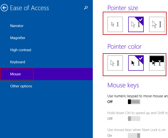The width and height of the screenshot is (168, 138).
Task: Open Other options settings
Action: coord(21,86)
